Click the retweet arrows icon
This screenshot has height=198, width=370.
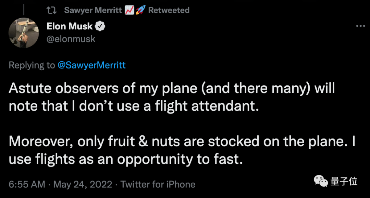coord(51,10)
